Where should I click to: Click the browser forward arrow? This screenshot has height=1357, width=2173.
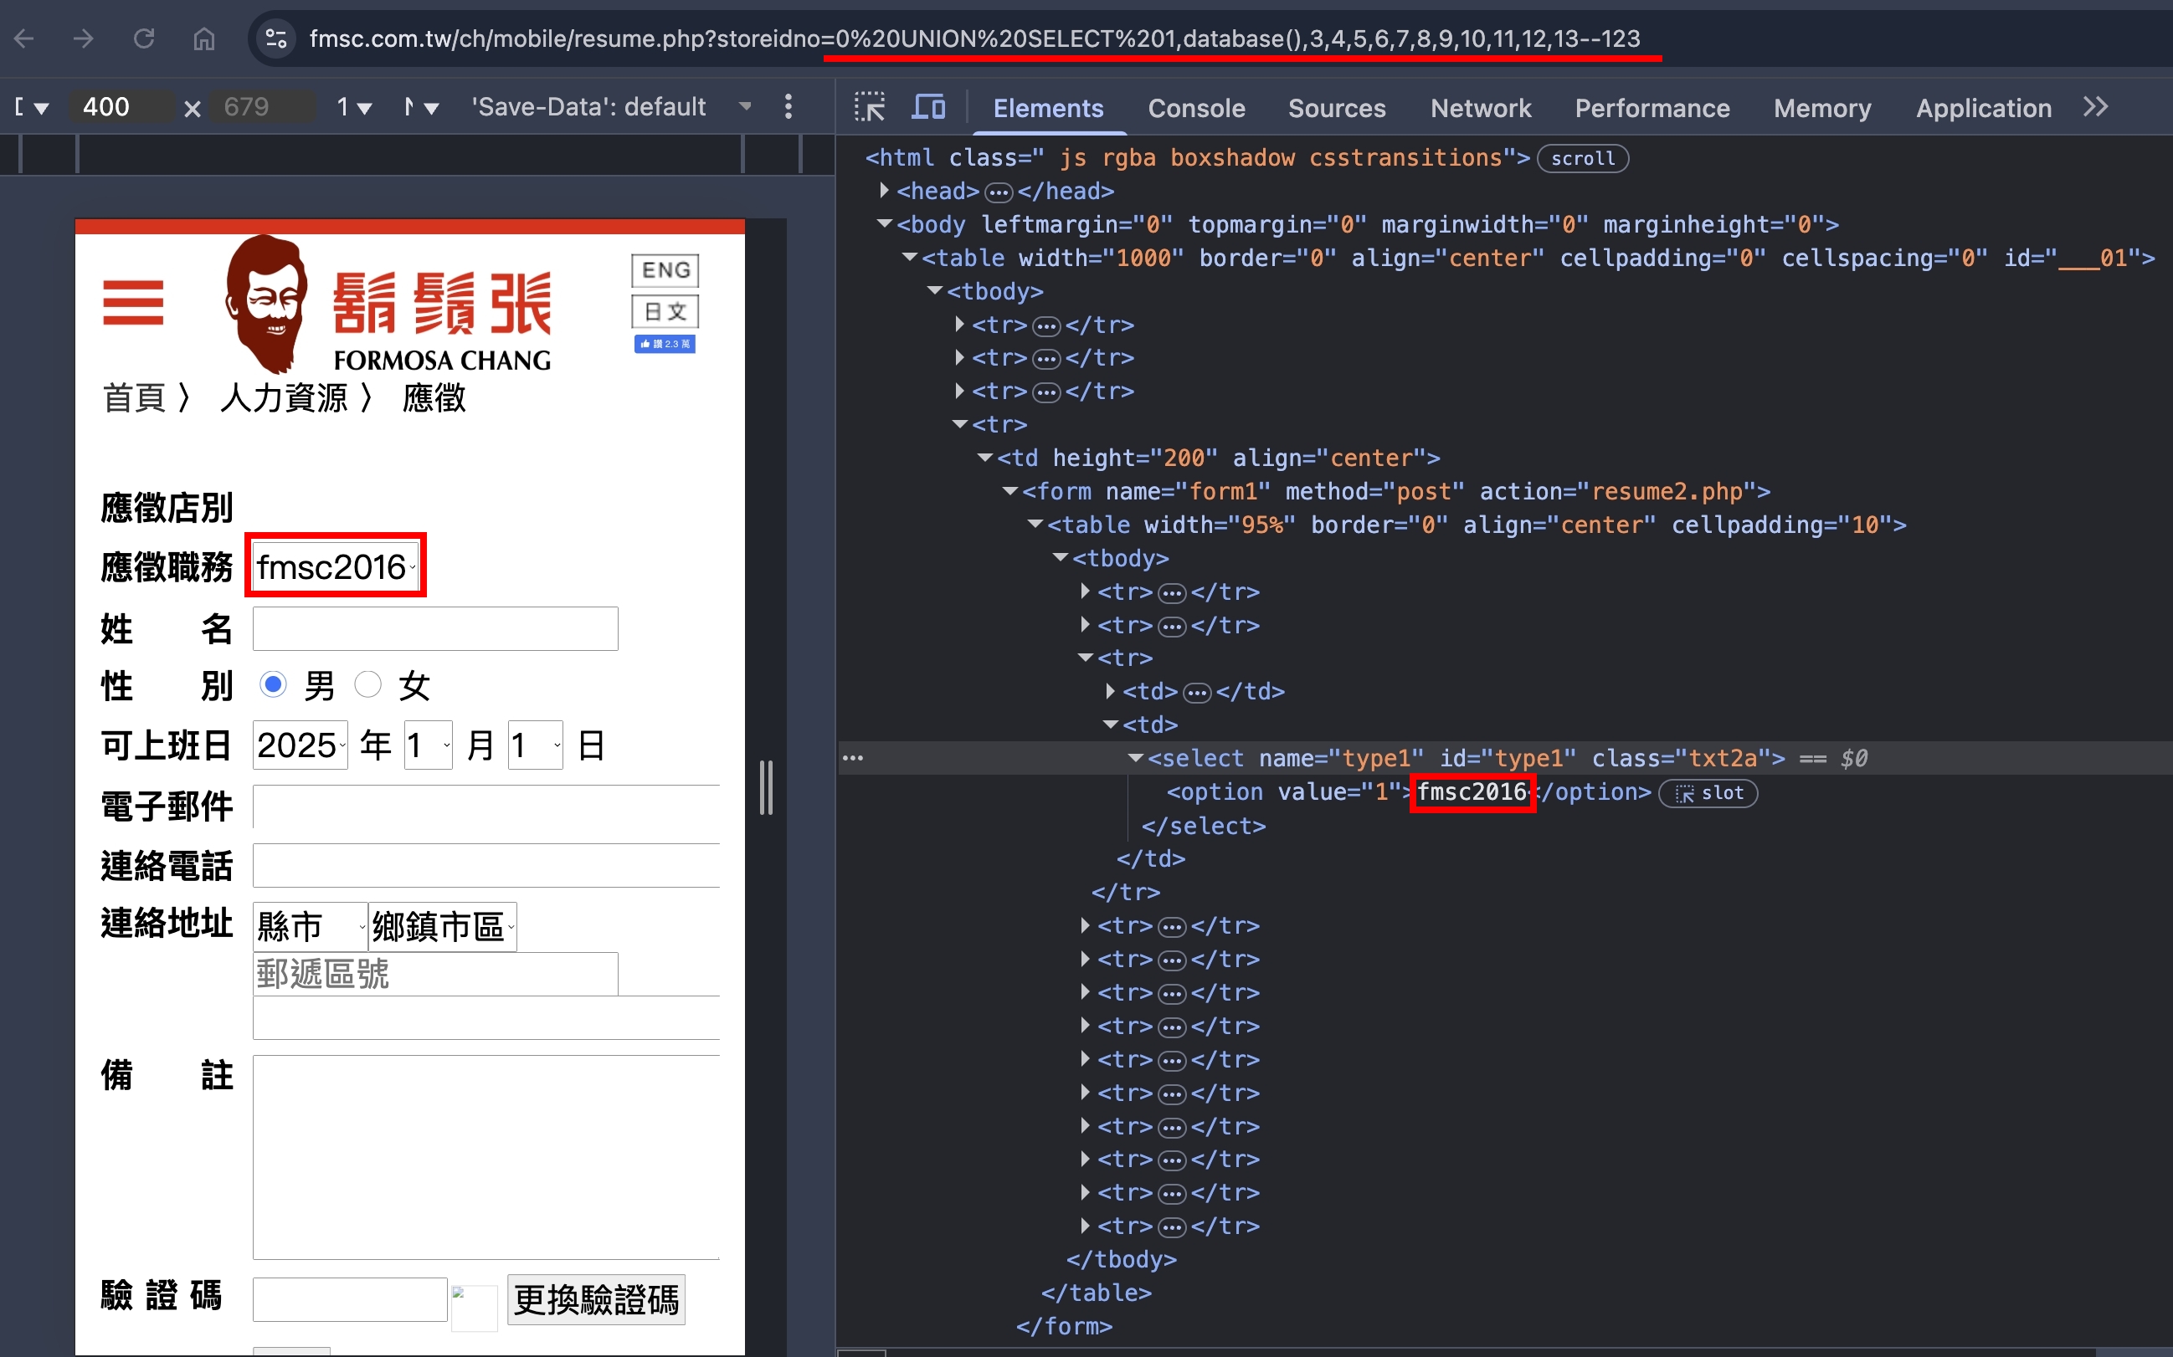click(x=84, y=38)
